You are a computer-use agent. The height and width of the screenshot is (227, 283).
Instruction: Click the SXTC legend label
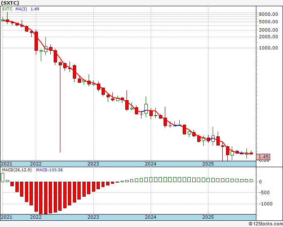click(7, 9)
